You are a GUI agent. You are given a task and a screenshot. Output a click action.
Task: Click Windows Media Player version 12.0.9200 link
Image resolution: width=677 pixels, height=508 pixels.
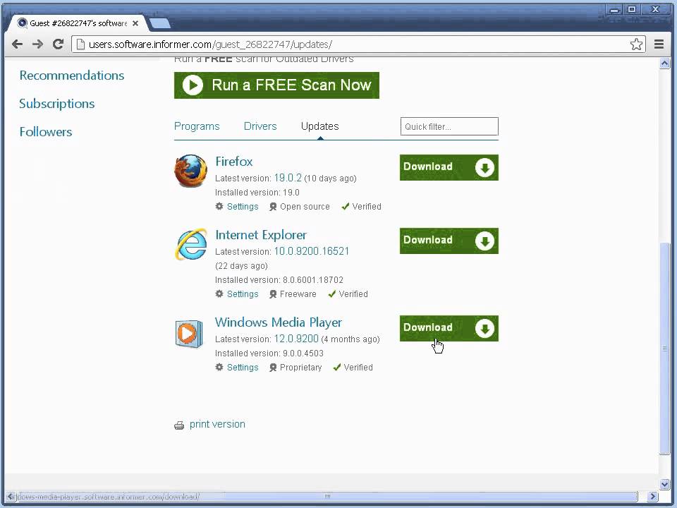tap(296, 339)
